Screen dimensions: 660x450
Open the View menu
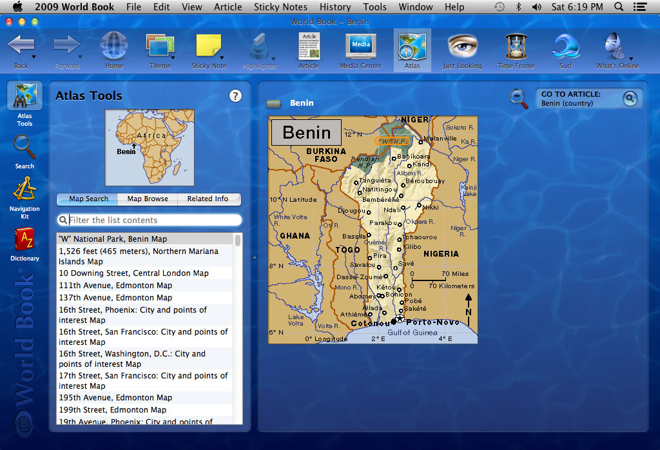[x=191, y=6]
